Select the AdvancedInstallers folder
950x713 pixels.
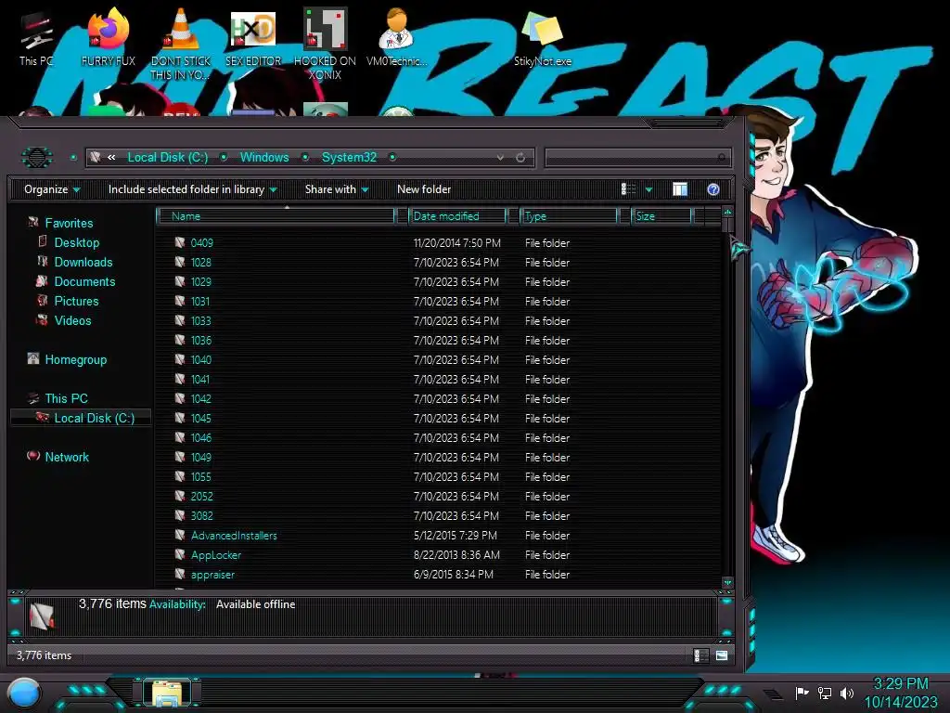click(234, 536)
